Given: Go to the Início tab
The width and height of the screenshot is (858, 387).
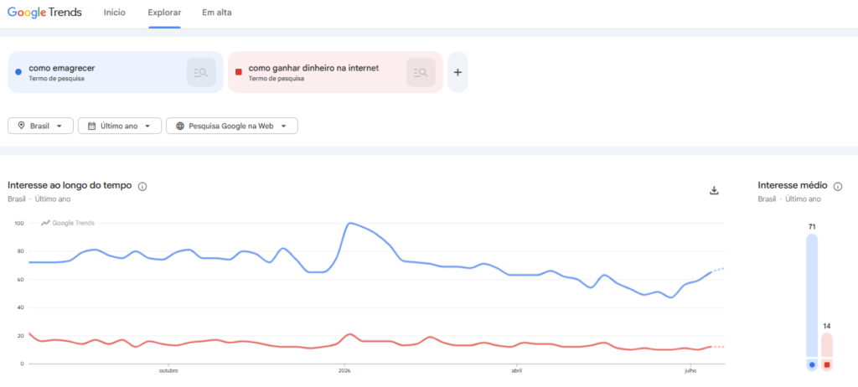Looking at the screenshot, I should click(x=114, y=13).
